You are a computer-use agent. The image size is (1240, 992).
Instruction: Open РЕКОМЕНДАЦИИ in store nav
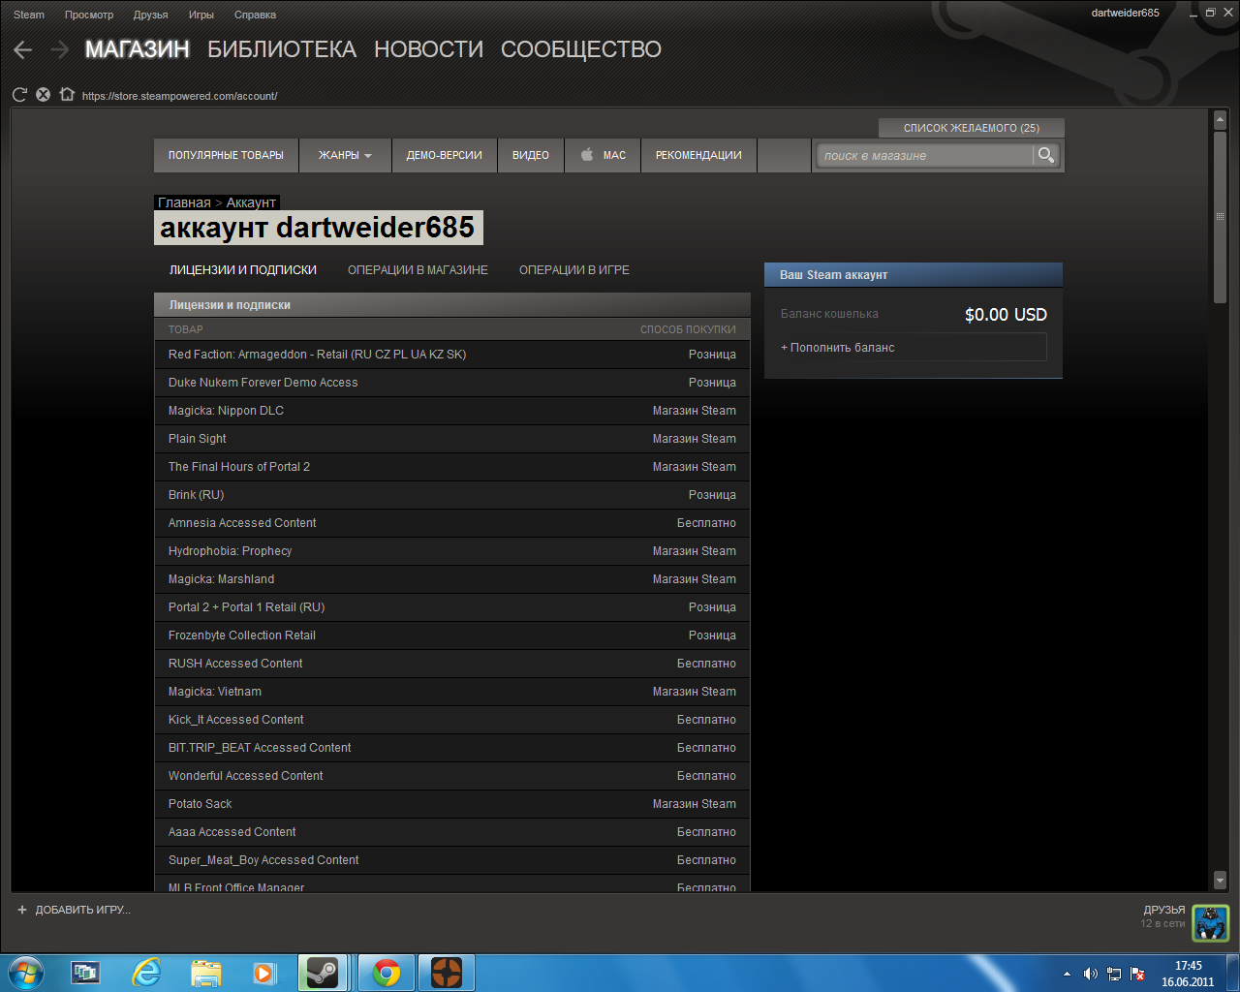click(698, 155)
